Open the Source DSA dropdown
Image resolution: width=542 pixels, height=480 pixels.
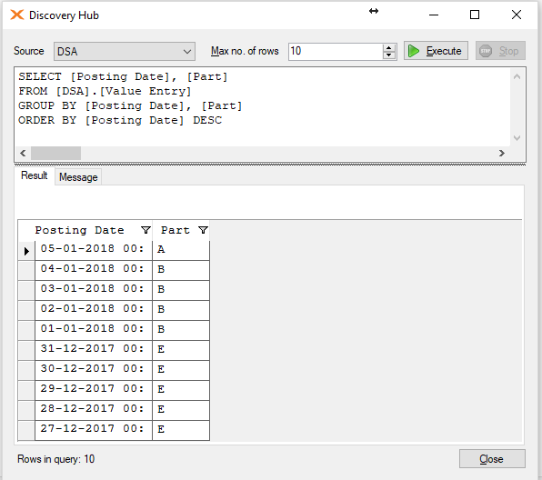(x=125, y=52)
